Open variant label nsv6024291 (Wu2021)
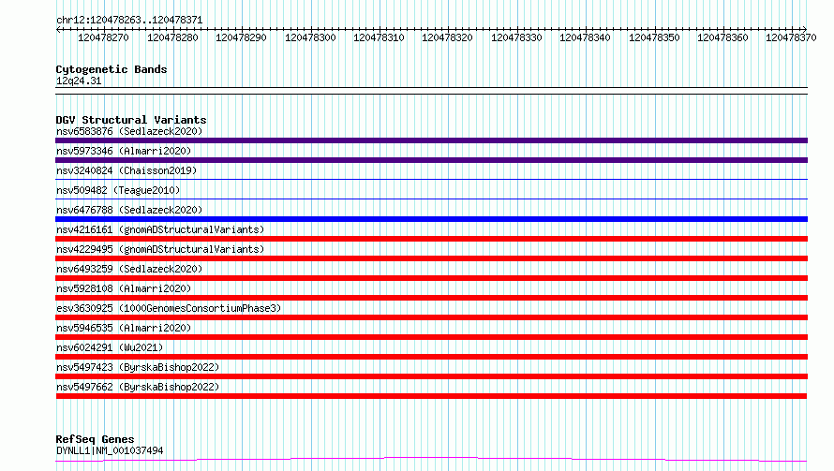 [110, 347]
